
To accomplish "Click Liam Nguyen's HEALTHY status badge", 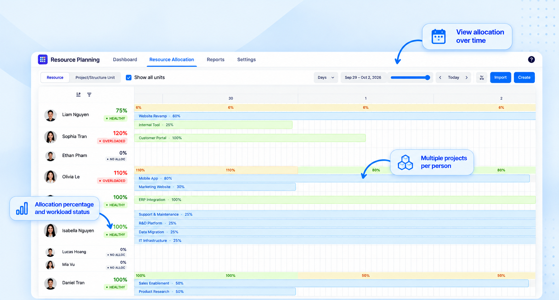I will tap(116, 118).
